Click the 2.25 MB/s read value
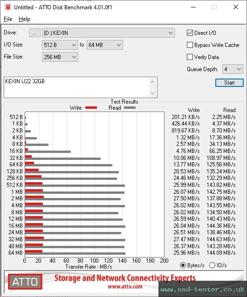Image resolution: width=247 pixels, height=297 pixels. pos(224,117)
